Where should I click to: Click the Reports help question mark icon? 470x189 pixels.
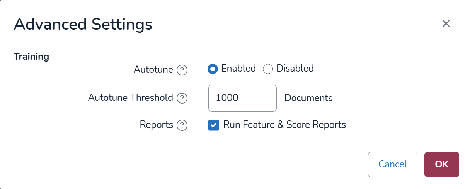(x=182, y=125)
